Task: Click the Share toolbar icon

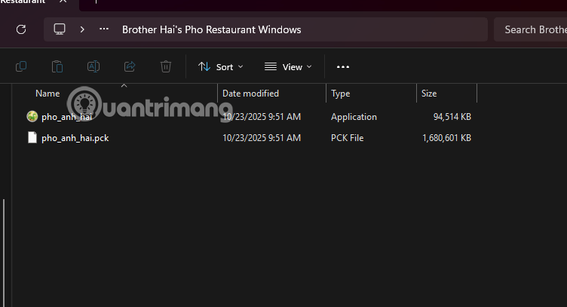Action: pyautogui.click(x=130, y=67)
